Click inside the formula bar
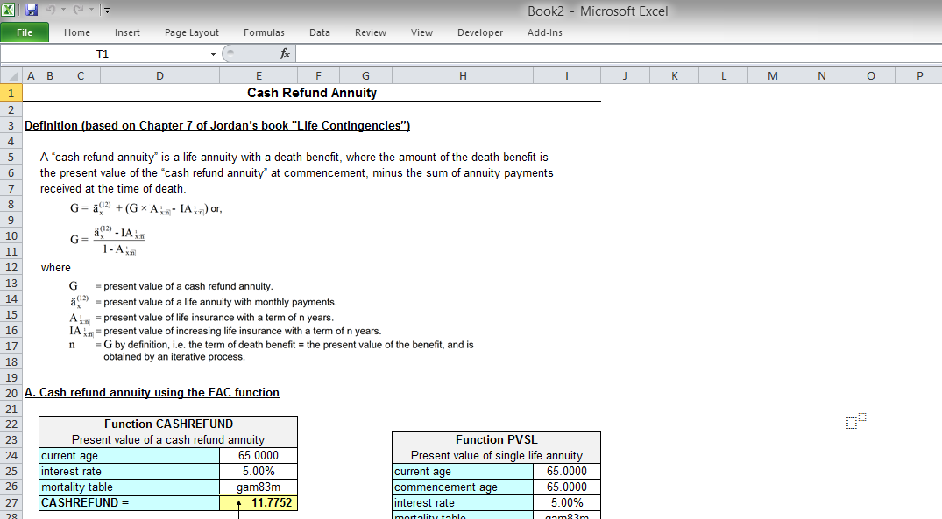The height and width of the screenshot is (519, 942). point(619,54)
